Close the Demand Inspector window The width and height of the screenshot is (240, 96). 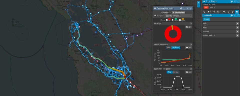point(191,8)
